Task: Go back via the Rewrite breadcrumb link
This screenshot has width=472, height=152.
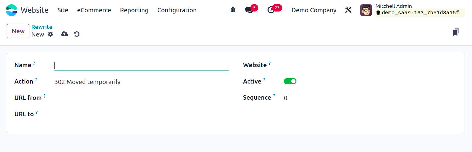Action: coord(42,27)
